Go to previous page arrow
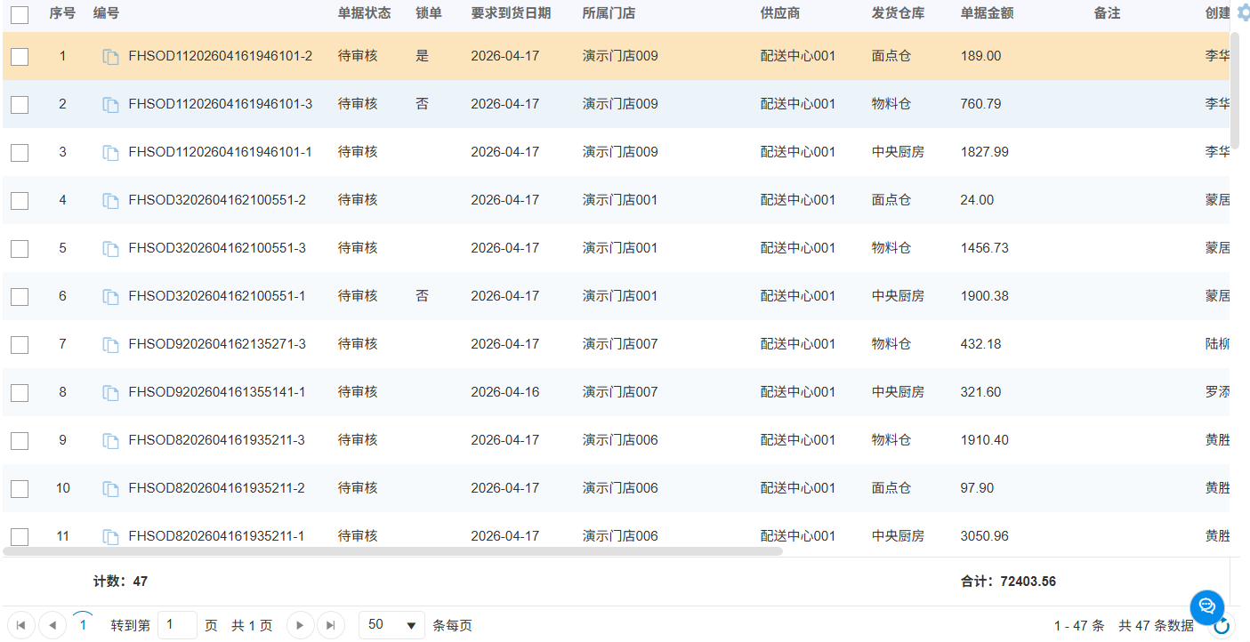Viewport: 1250px width, 642px height. tap(52, 625)
